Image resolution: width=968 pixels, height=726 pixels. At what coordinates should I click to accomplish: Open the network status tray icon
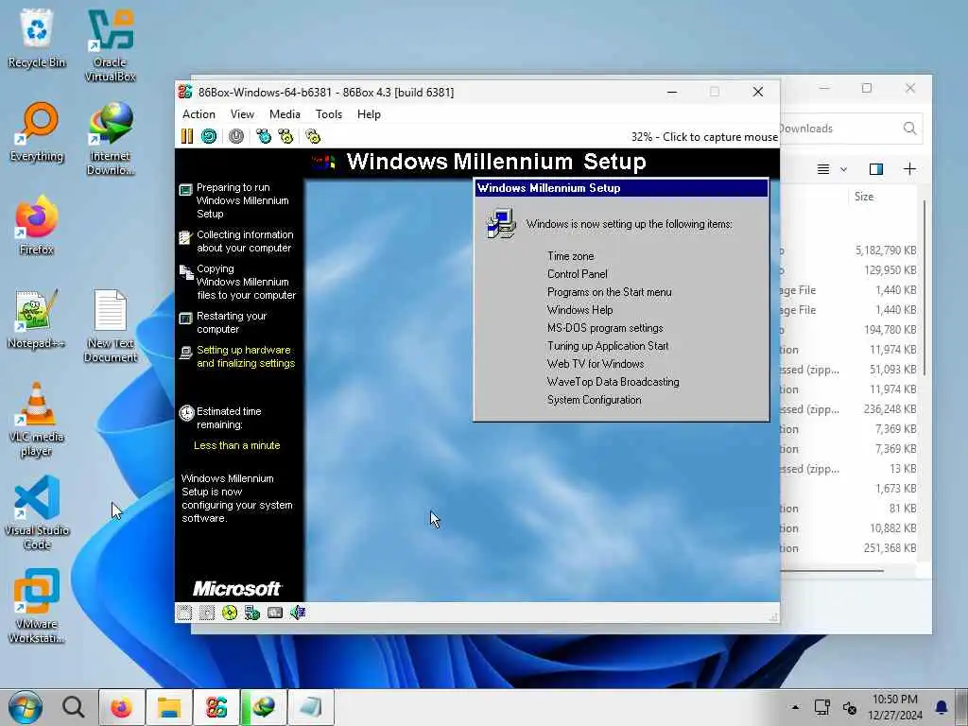[821, 707]
